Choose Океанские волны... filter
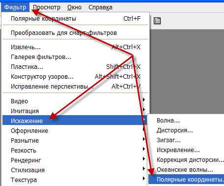Viewport: 224px width, 186px height. point(186,170)
